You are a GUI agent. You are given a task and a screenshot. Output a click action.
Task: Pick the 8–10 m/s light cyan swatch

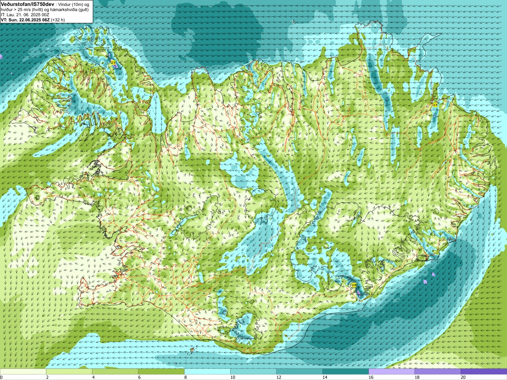tap(207, 372)
